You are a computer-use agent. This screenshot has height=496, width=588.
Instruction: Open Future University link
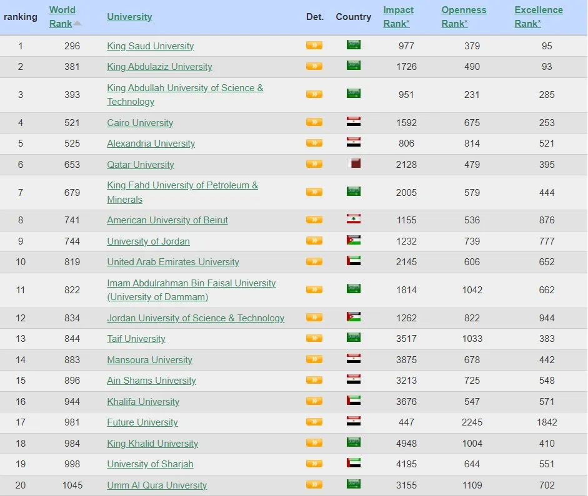point(142,422)
